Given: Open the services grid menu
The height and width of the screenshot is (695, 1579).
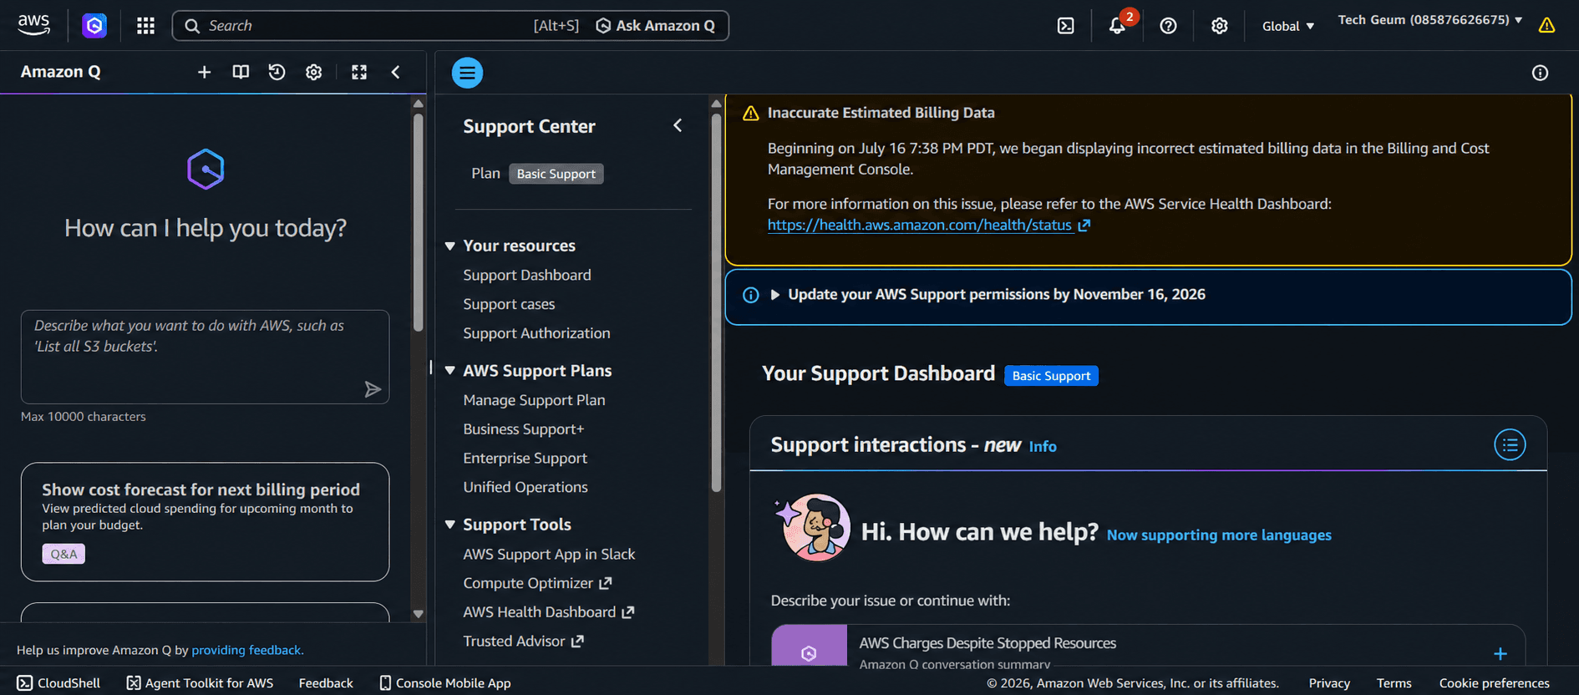Looking at the screenshot, I should click(x=145, y=26).
